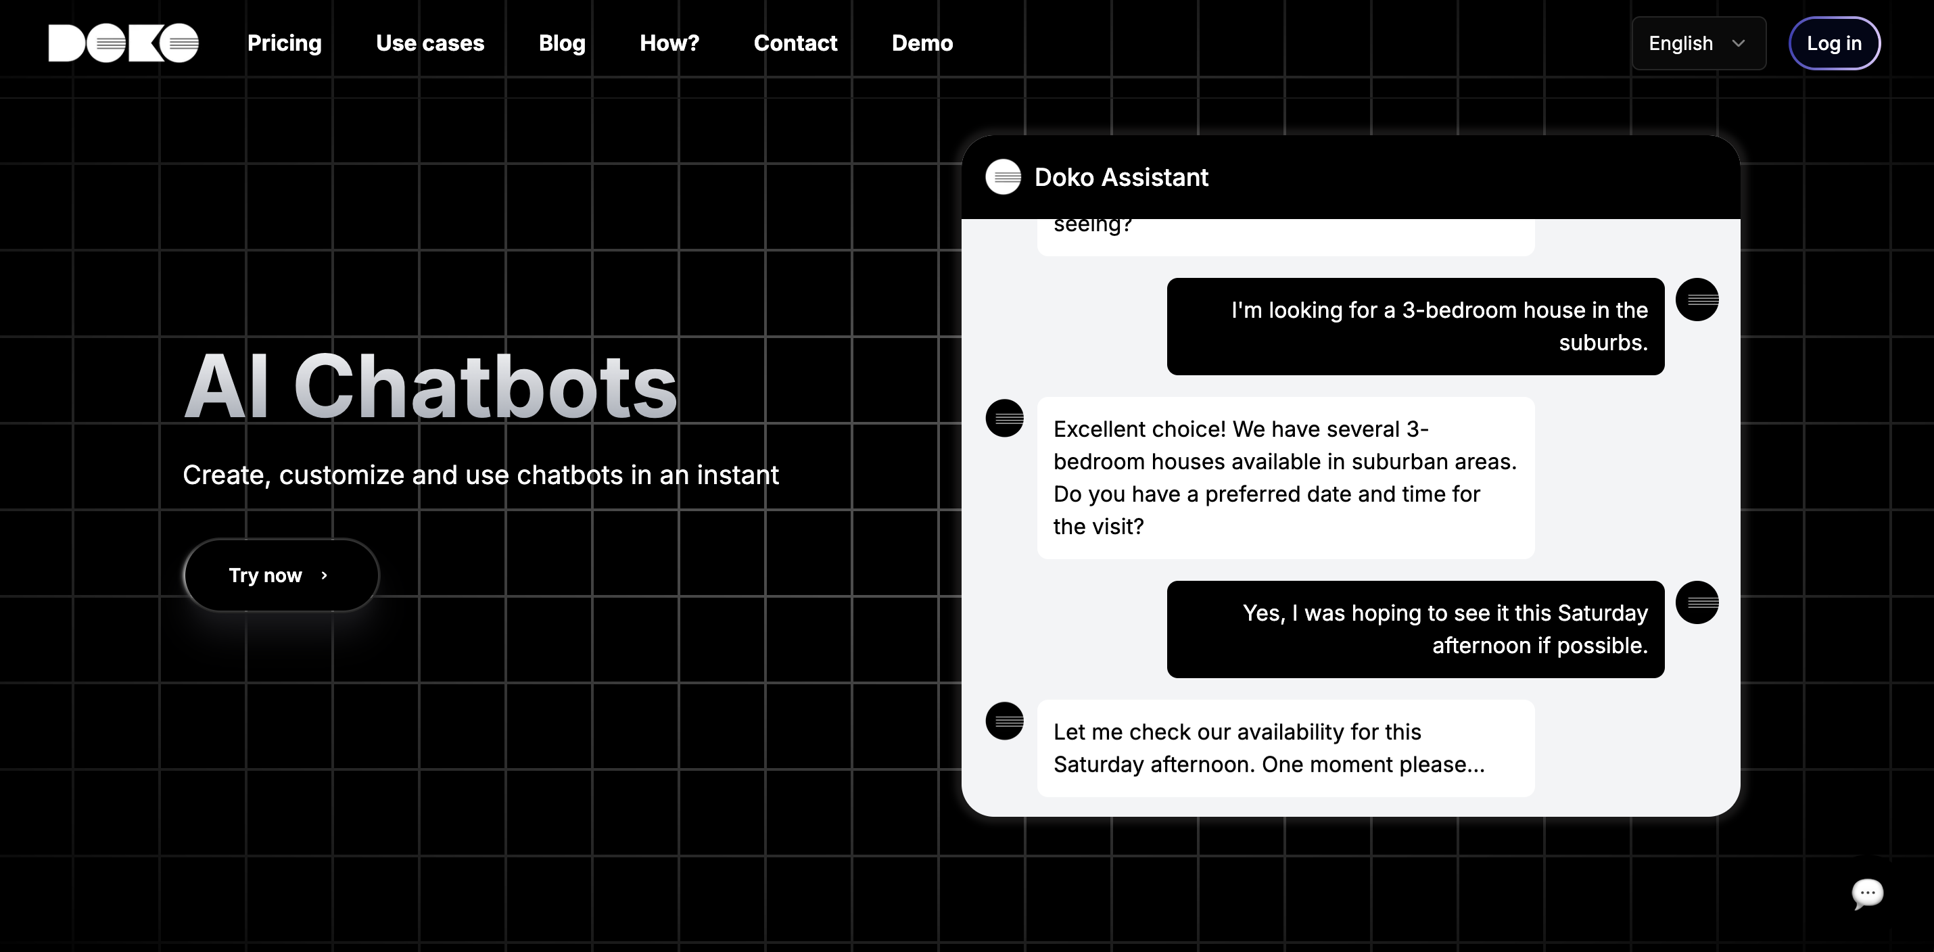Click the avatar beside the Saturday afternoon request
Image resolution: width=1934 pixels, height=952 pixels.
tap(1697, 602)
